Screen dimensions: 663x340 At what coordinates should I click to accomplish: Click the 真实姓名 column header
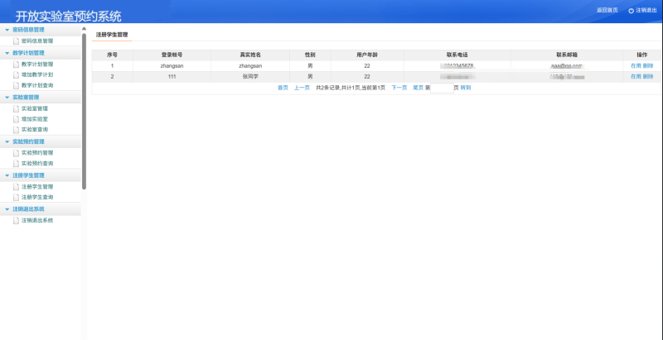point(250,55)
